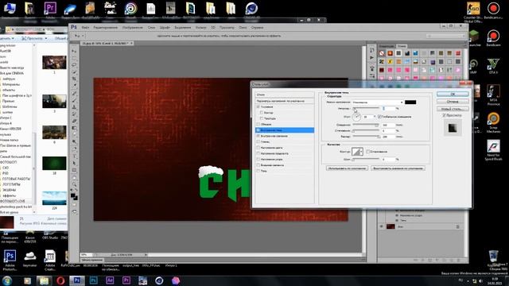
Task: Select the Crop tool
Action: click(x=74, y=79)
